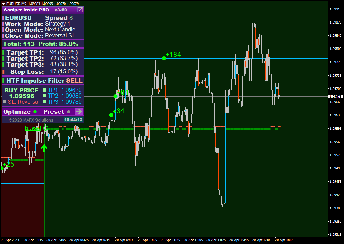Toggle the checkbox in the Scalper Inside PRO header

[80, 10]
